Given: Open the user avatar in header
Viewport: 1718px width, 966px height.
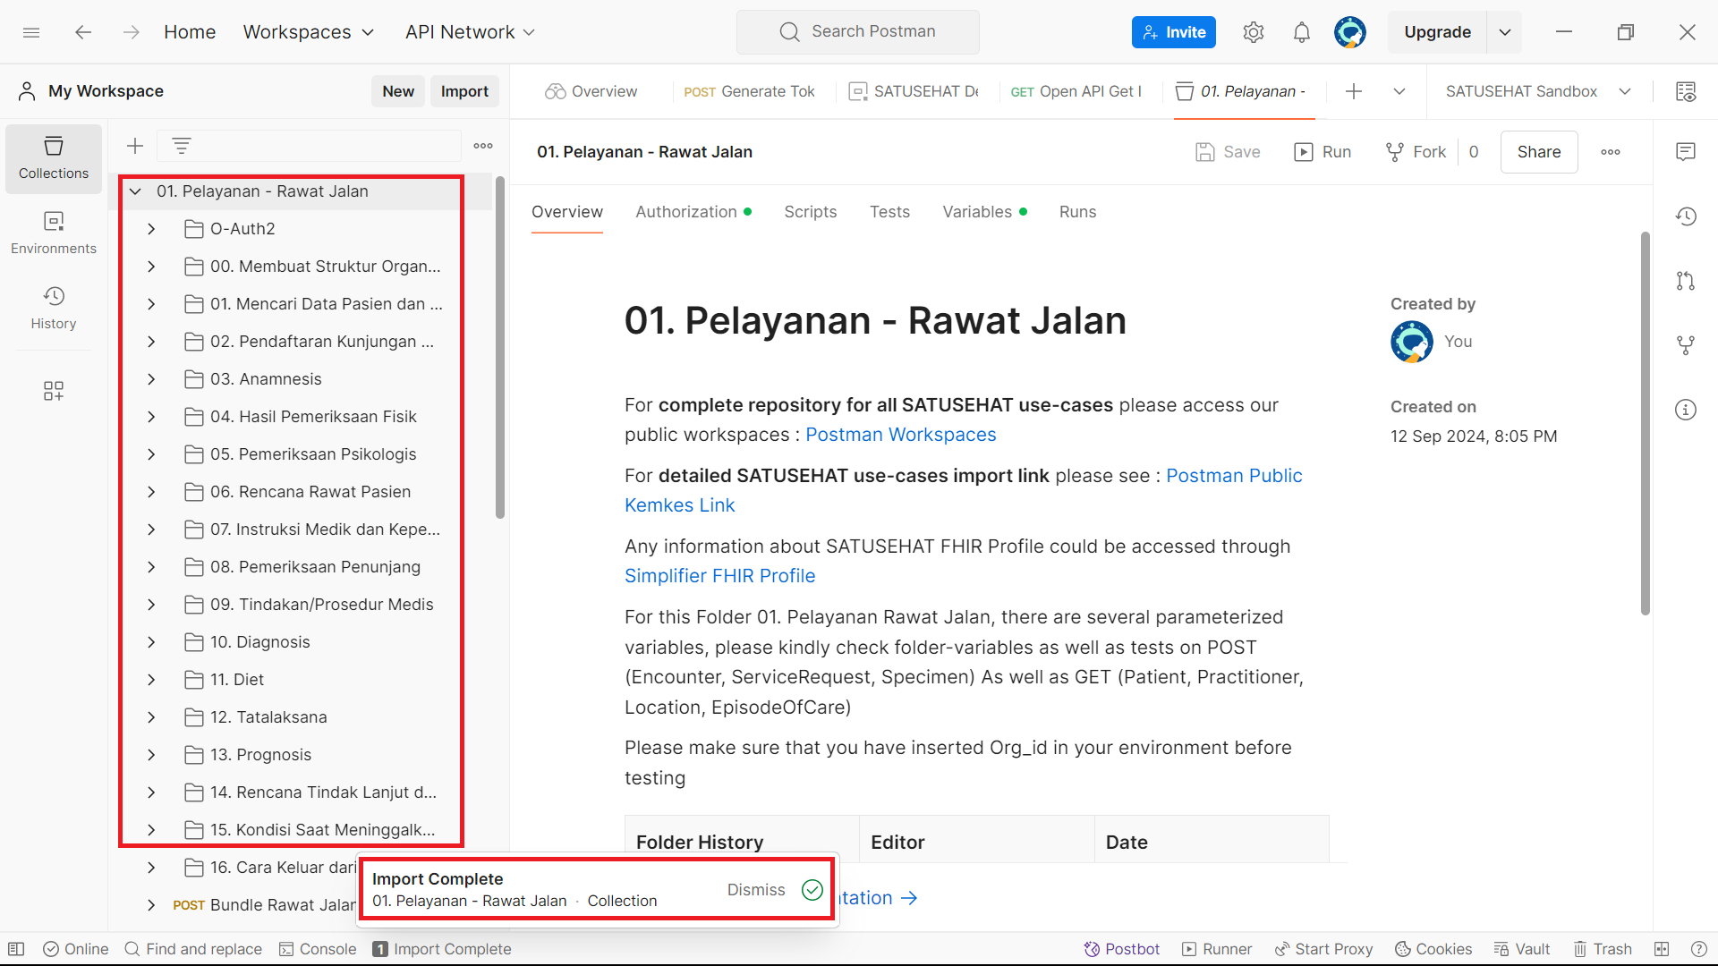Looking at the screenshot, I should 1349,32.
